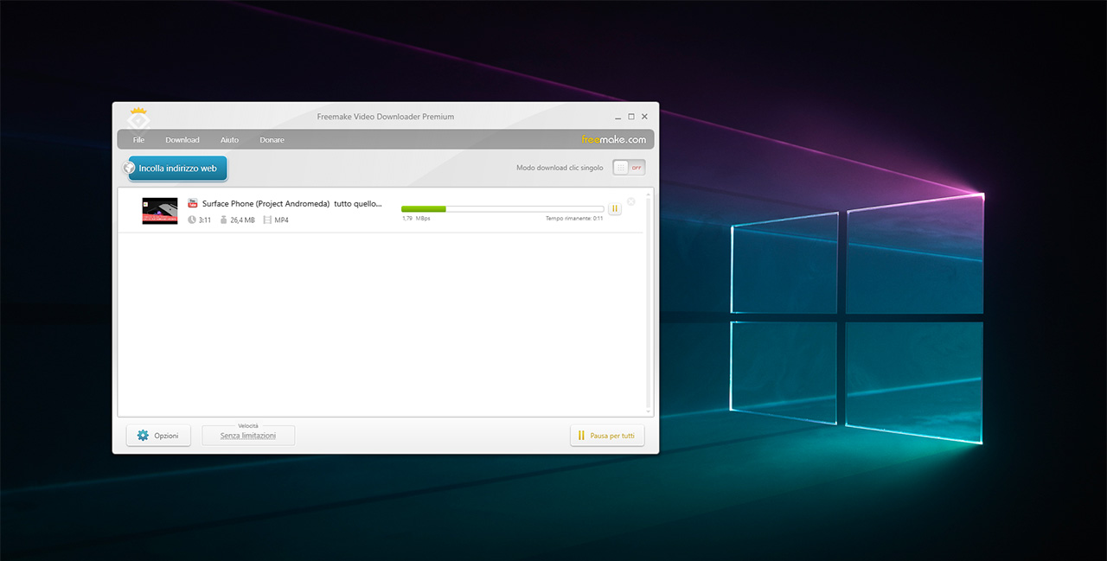The image size is (1107, 561).
Task: Toggle the single-click download mode switch
Action: 629,168
